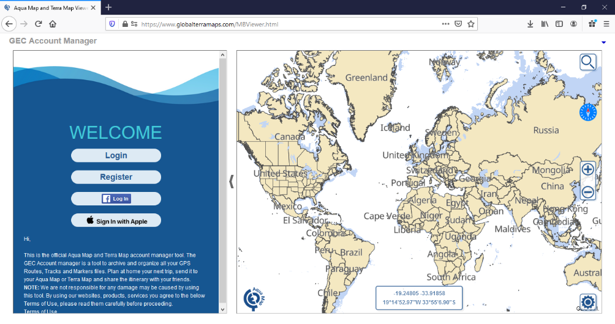Open the extensions gift icon
Screen dimensions: 615x324
tap(592, 24)
